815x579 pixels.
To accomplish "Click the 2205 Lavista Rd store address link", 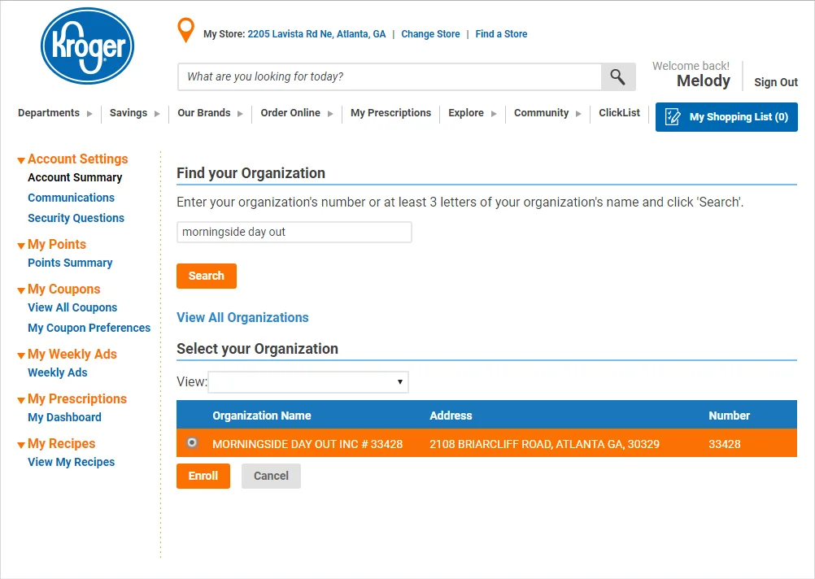I will pos(316,34).
